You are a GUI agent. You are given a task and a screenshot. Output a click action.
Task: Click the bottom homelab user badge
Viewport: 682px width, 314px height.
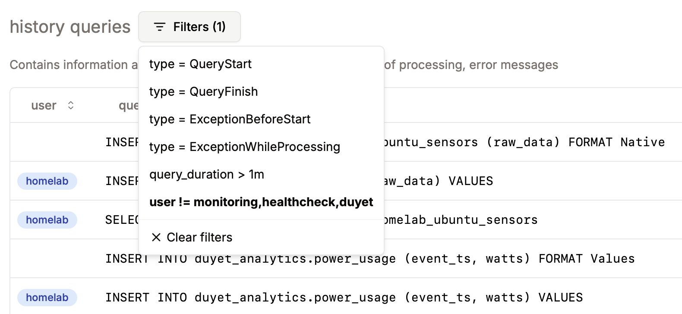[x=47, y=298]
